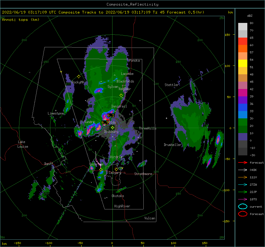Click the Limestone map label

click(56, 113)
